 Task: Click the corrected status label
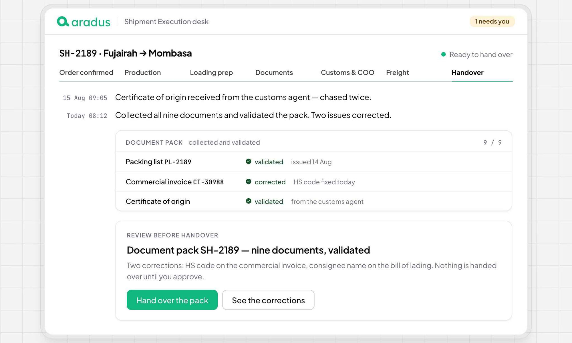[x=270, y=182]
